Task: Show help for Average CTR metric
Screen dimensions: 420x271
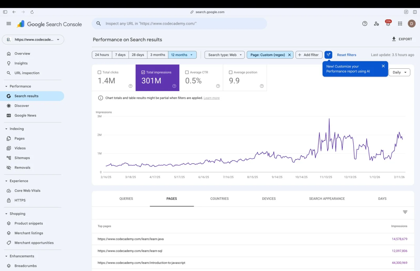Action: pyautogui.click(x=218, y=86)
